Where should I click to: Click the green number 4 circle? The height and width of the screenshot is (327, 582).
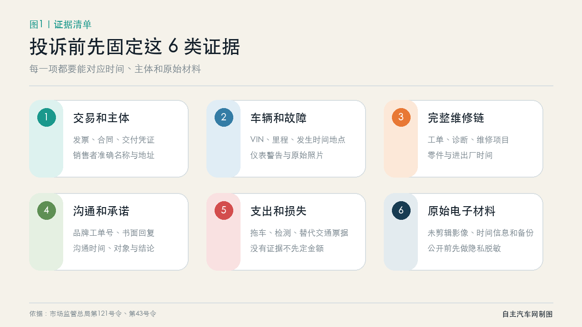[x=46, y=210]
